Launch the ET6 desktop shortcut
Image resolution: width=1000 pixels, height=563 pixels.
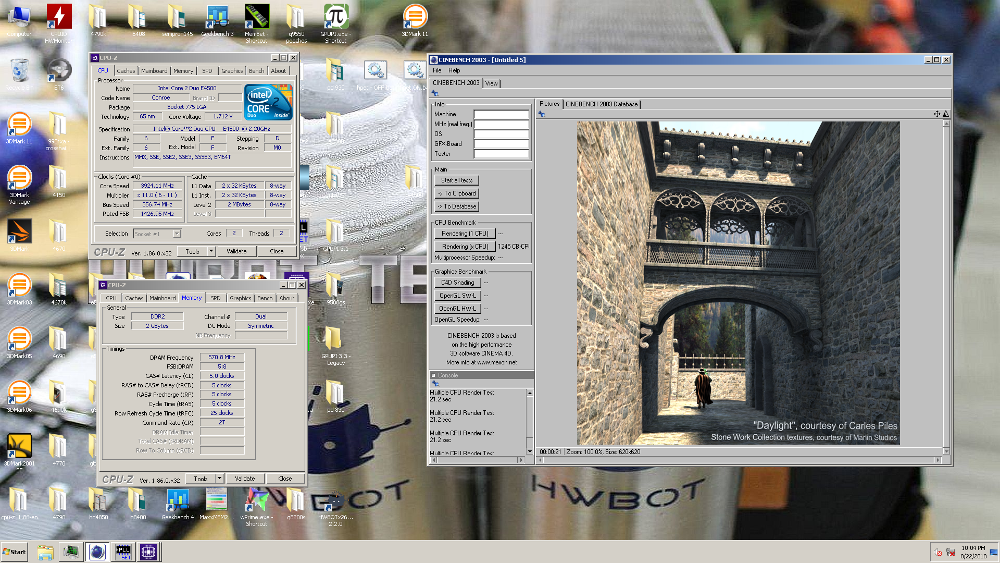coord(59,74)
